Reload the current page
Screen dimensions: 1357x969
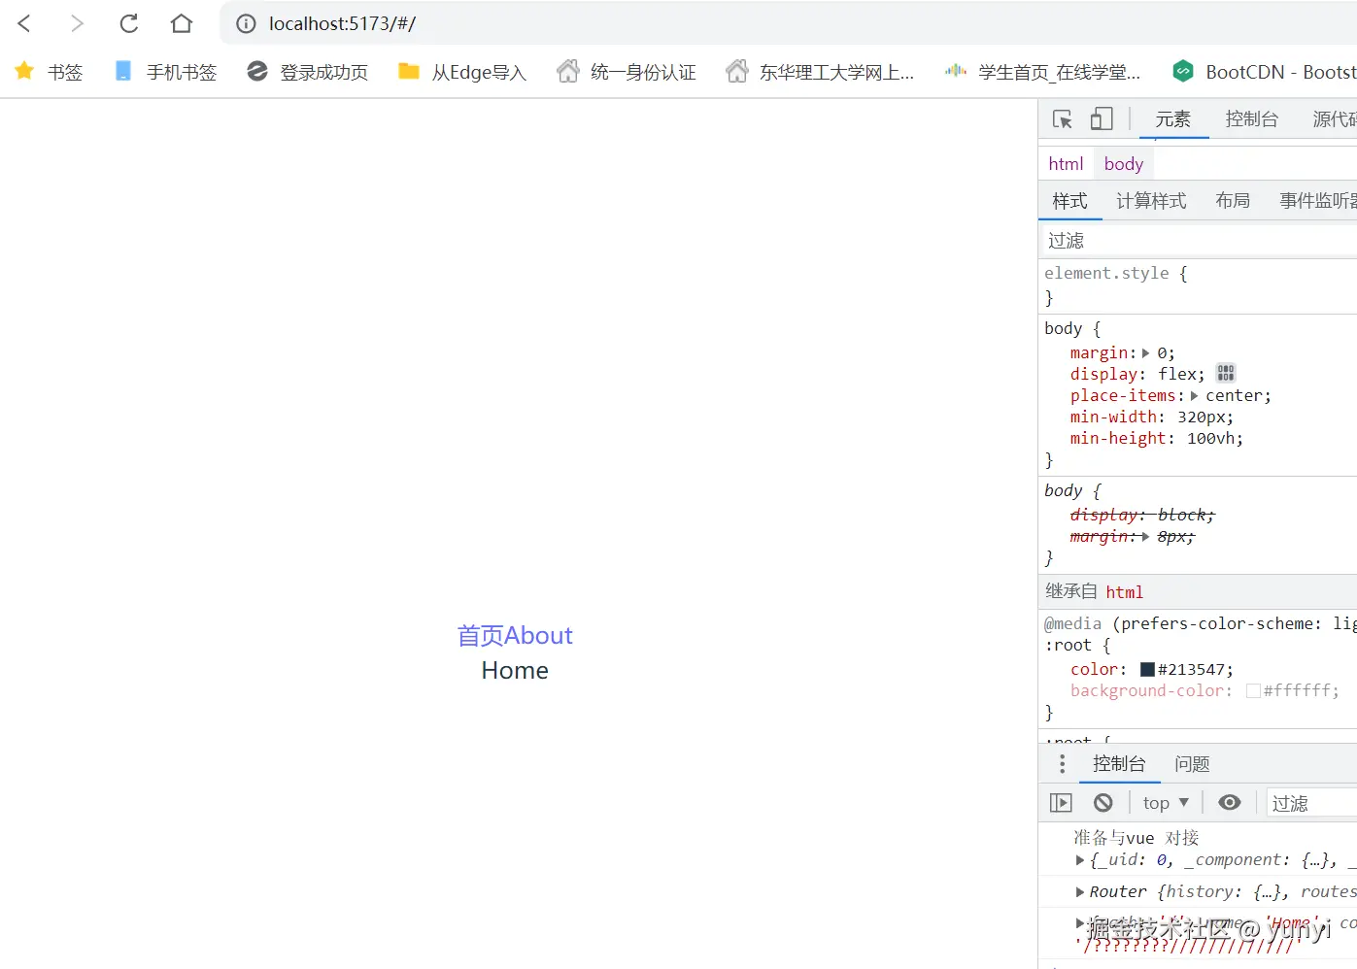click(x=129, y=23)
